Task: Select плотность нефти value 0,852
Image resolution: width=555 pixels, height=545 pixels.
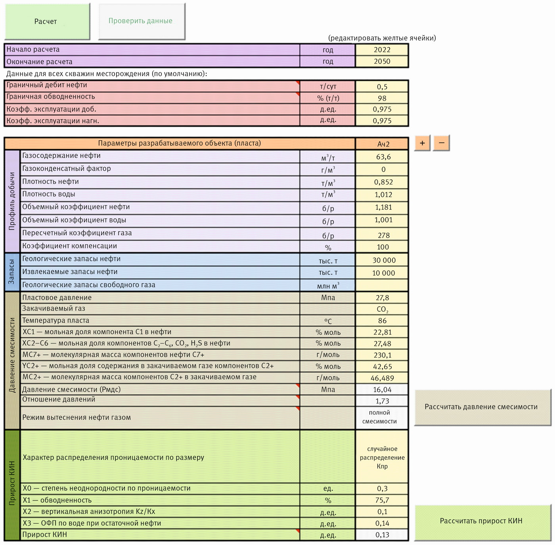Action: (x=382, y=182)
